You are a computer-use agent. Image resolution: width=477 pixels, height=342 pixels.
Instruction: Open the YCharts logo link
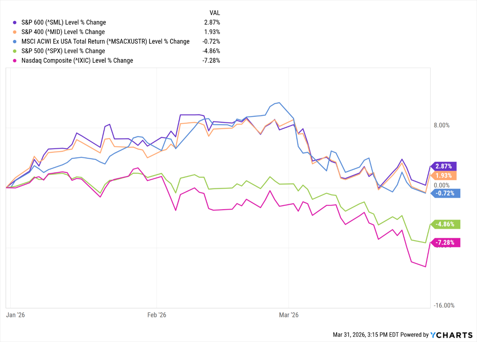point(451,335)
